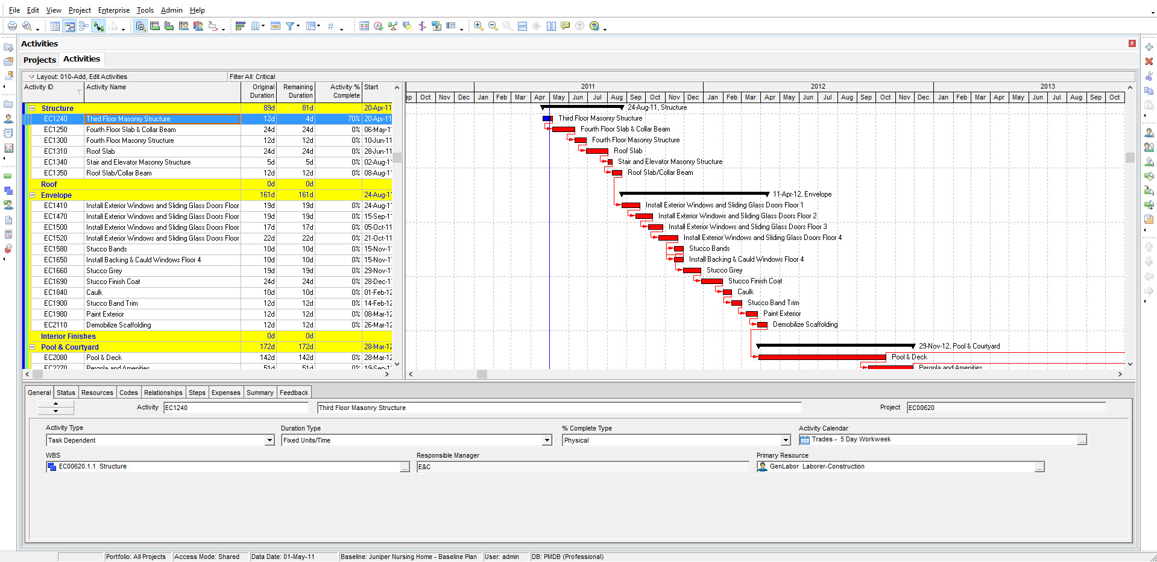Image resolution: width=1157 pixels, height=562 pixels.
Task: Open the Feedback detail tab
Action: click(x=294, y=393)
